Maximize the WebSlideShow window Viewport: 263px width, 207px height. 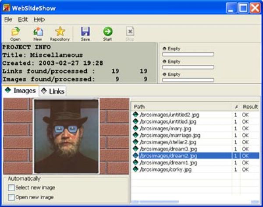(x=243, y=8)
